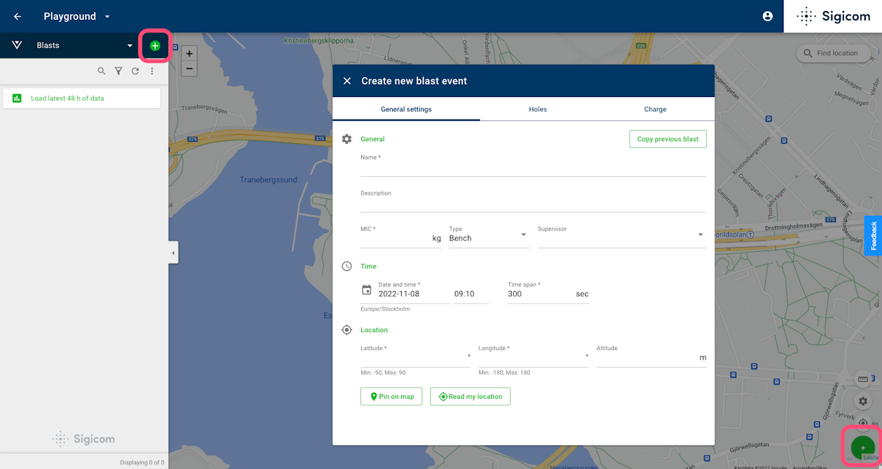Close the Create new blast event dialog
Viewport: 882px width, 469px height.
(347, 81)
